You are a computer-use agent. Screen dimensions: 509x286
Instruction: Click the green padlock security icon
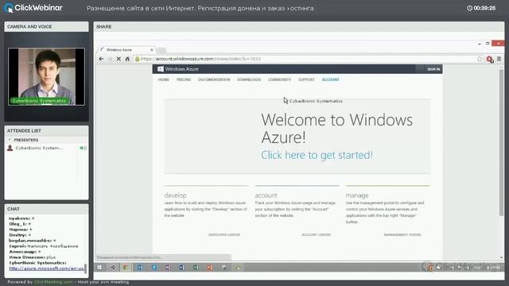tap(138, 59)
